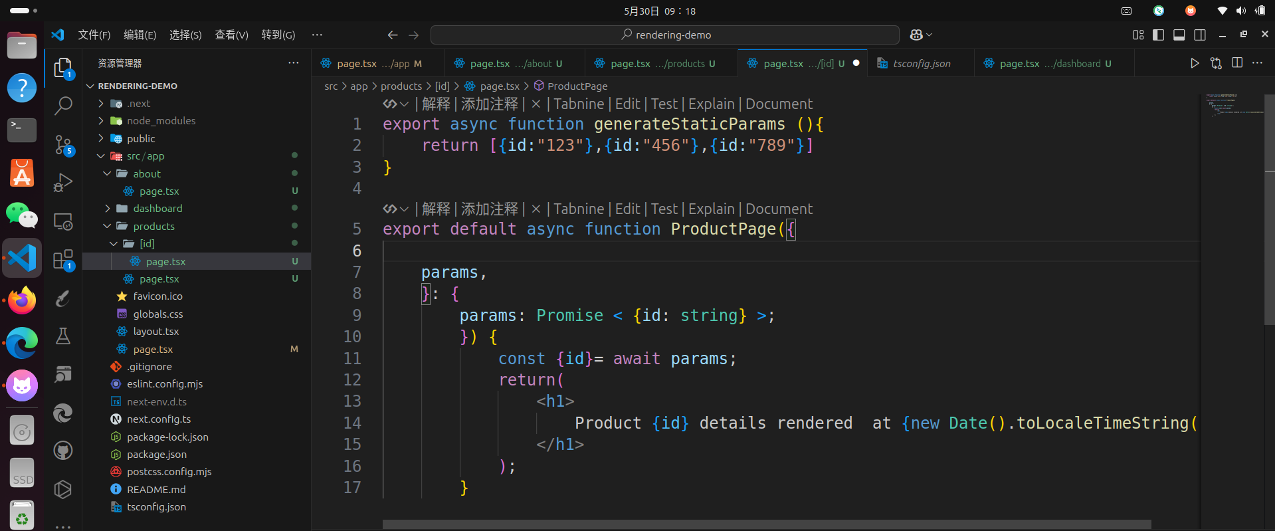1275x531 pixels.
Task: Open the Testing flask view
Action: coord(63,336)
